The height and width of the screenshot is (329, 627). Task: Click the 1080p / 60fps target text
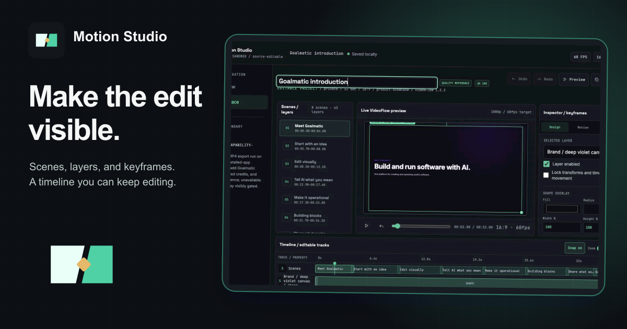pyautogui.click(x=512, y=111)
